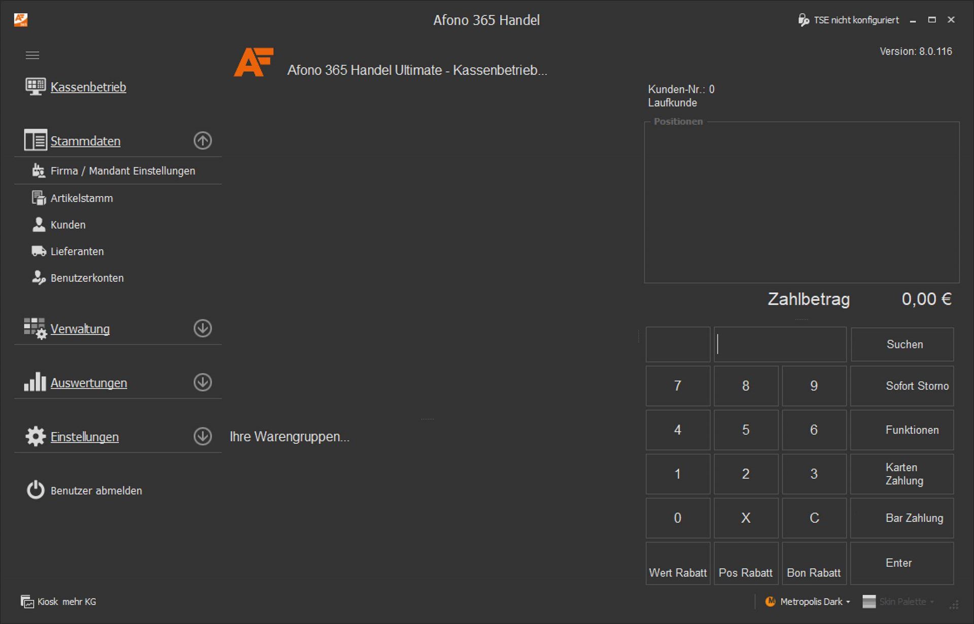The width and height of the screenshot is (974, 624).
Task: Open the Funktionen button
Action: [902, 430]
